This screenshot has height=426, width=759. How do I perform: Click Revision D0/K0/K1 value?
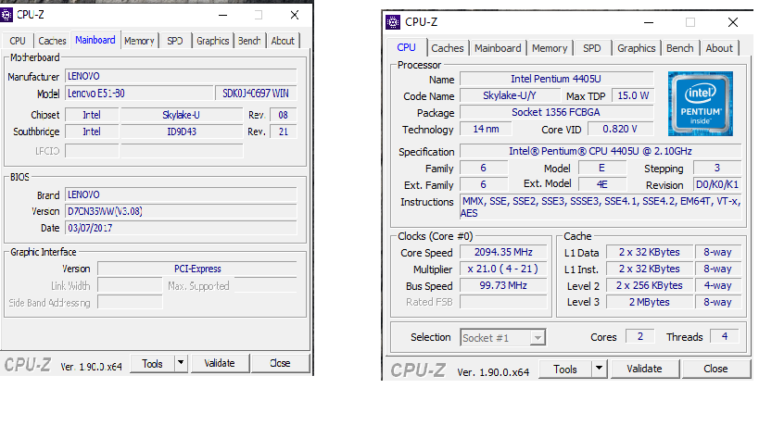pyautogui.click(x=717, y=184)
